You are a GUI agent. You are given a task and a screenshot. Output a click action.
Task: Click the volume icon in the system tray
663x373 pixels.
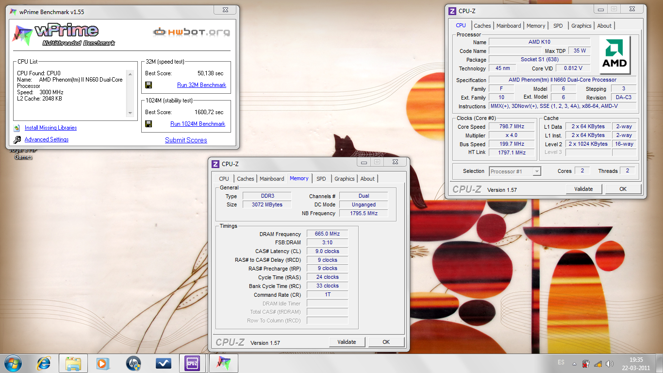[610, 363]
